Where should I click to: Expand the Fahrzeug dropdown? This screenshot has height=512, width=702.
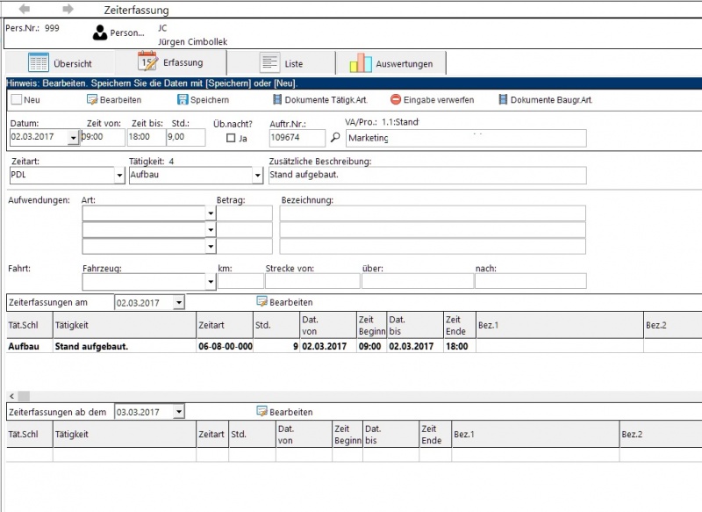pos(211,282)
